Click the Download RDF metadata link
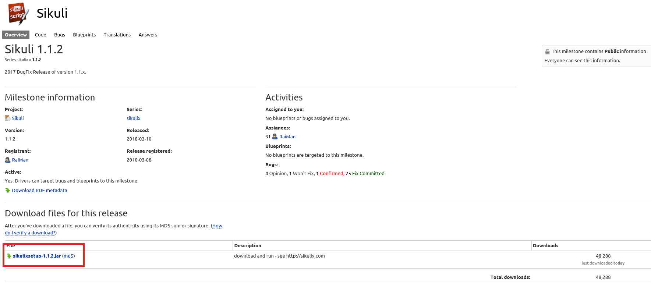 pyautogui.click(x=39, y=191)
